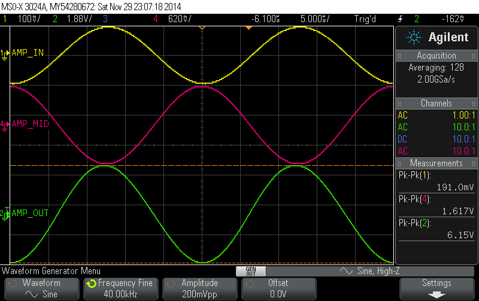Click the Waveform Generator Menu title
479x301 pixels.
51,271
